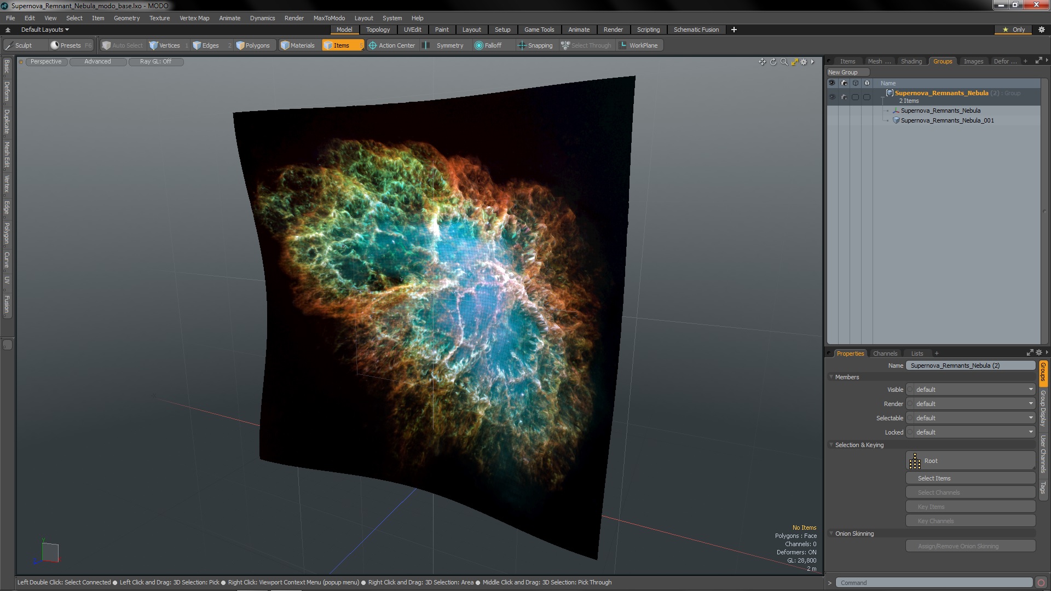Open the Presets browser

(71, 45)
